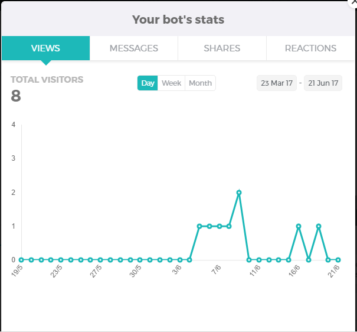
Task: Open the end date picker 21 Jun 17
Action: pos(323,83)
